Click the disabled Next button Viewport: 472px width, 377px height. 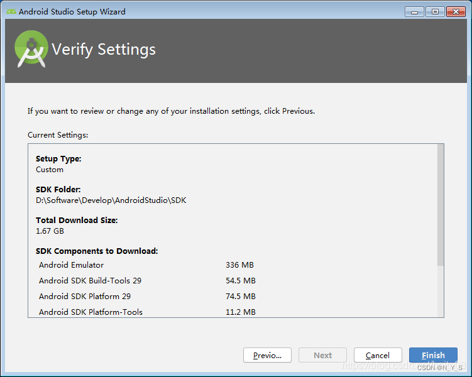322,355
